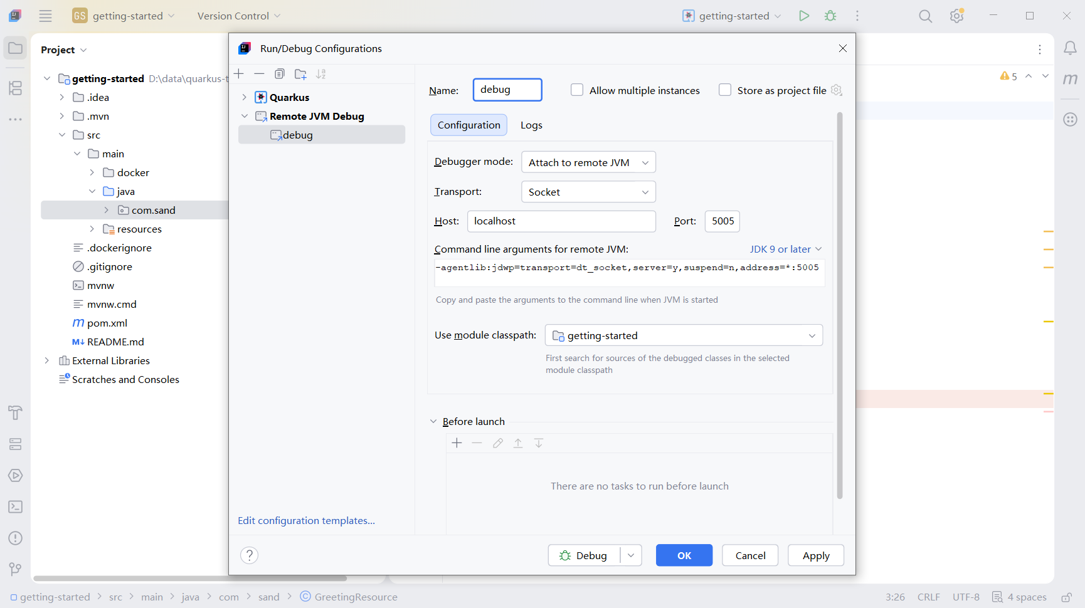Add a before launch task
Image resolution: width=1085 pixels, height=608 pixels.
457,443
